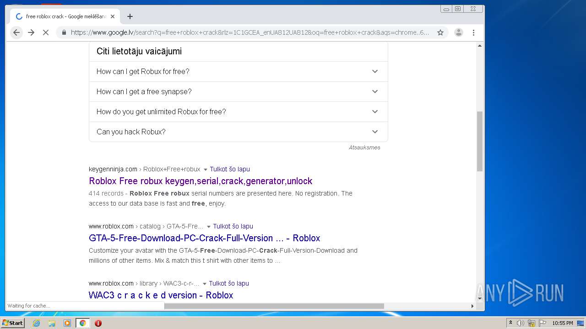This screenshot has width=586, height=329.
Task: Open network status tray icon
Action: pos(532,323)
